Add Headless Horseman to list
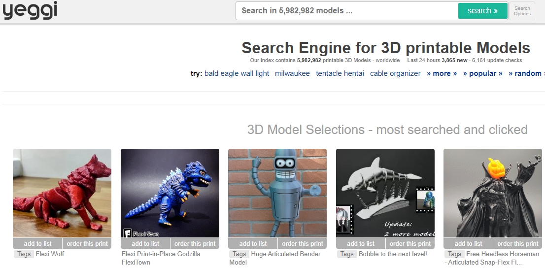545x269 pixels. (468, 244)
